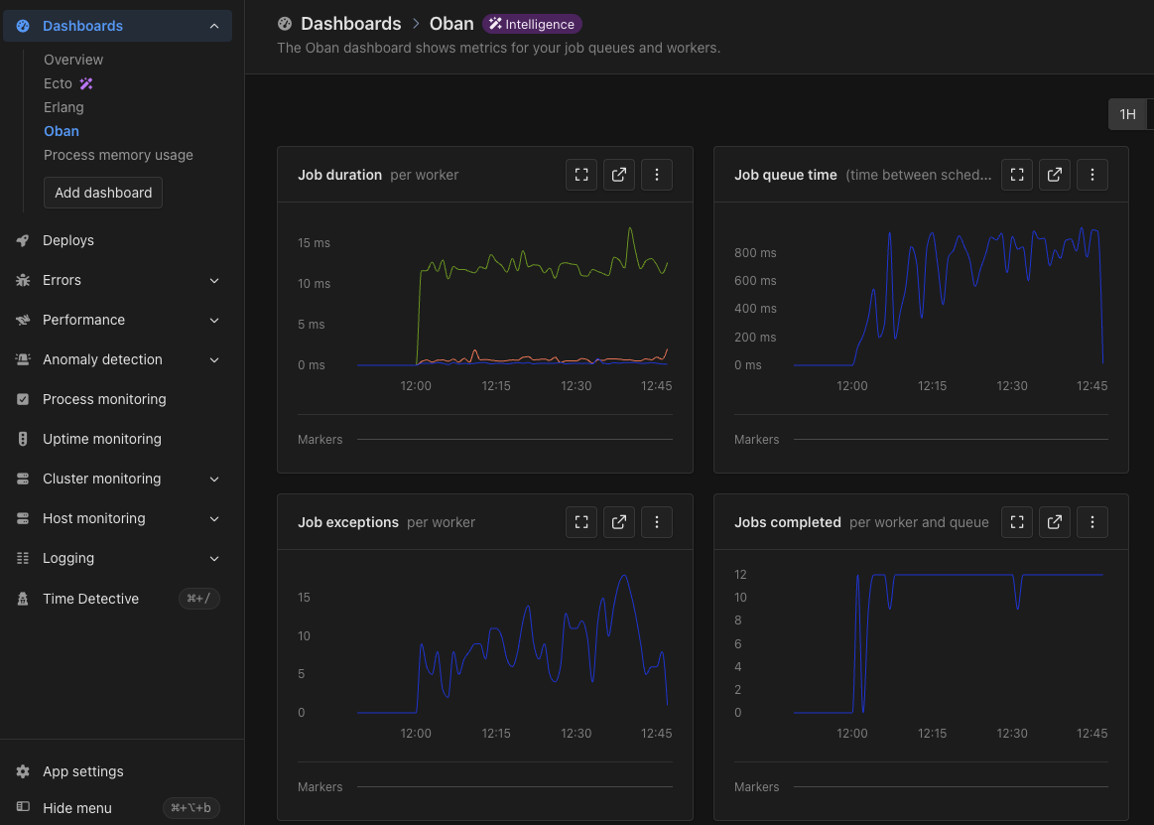Expand the Errors menu chevron
The width and height of the screenshot is (1154, 825).
(x=214, y=281)
